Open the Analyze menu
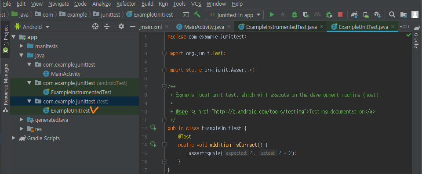 [x=102, y=4]
